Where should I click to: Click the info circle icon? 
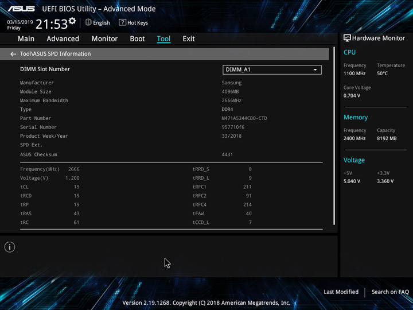tap(10, 247)
